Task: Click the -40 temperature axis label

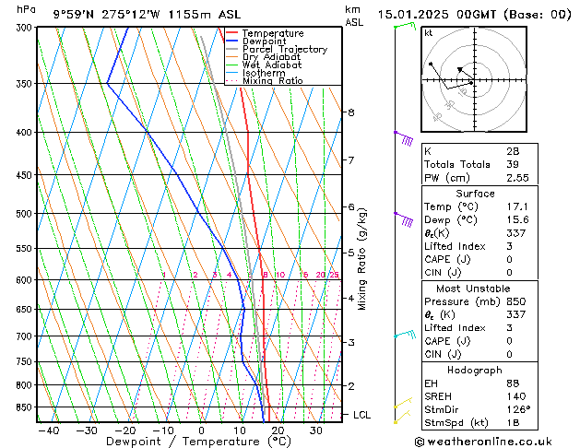Action: point(49,430)
